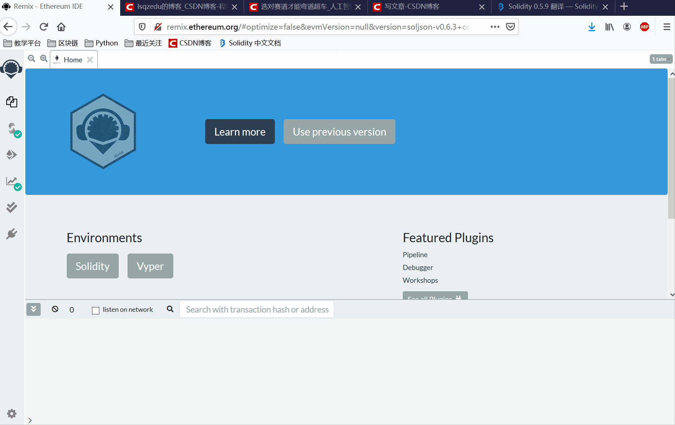This screenshot has height=425, width=675.
Task: Switch to lsqzedu CSDN blog tab
Action: click(182, 7)
